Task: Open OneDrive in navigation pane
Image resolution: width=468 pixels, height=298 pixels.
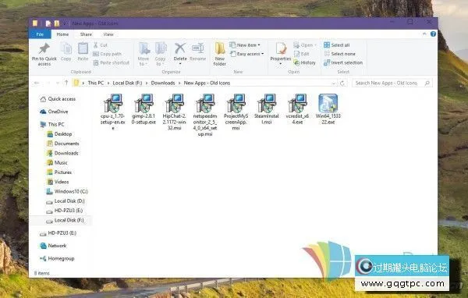Action: 54,112
